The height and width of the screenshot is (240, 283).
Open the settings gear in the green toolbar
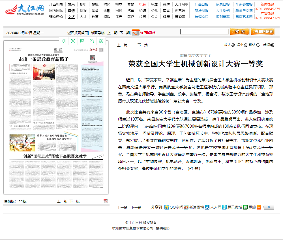[x=101, y=41]
